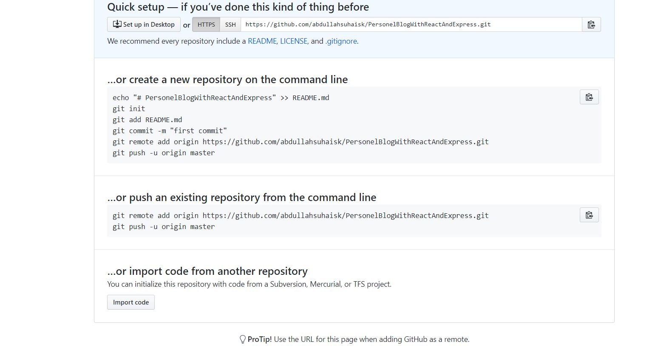Viewport: 661px width, 355px height.
Task: Open the README link
Action: pyautogui.click(x=263, y=41)
